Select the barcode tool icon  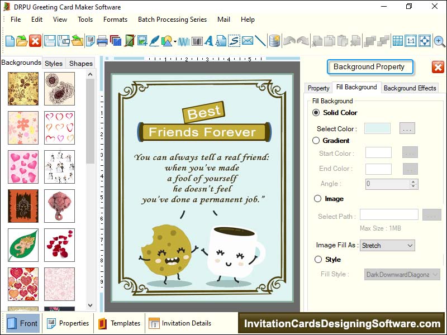pos(197,41)
